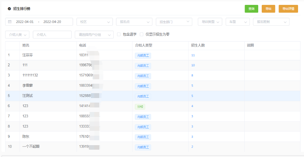Click the name 一个不起眼

pos(31,147)
